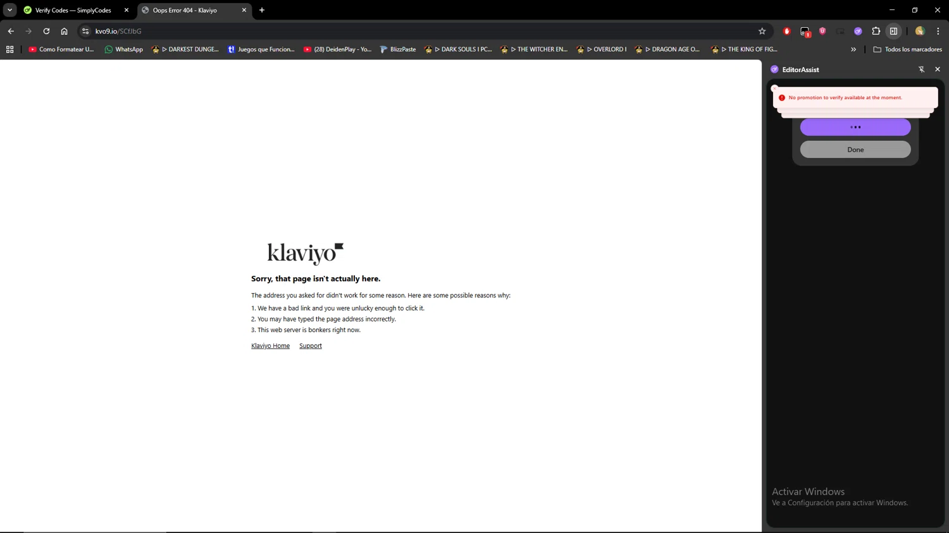This screenshot has height=533, width=949.
Task: Open the THE WITCHER EN... bookmark
Action: (x=534, y=49)
